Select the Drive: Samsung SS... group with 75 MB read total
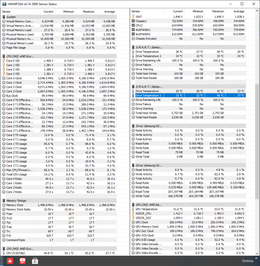The image size is (260, 266). pyautogui.click(x=188, y=126)
